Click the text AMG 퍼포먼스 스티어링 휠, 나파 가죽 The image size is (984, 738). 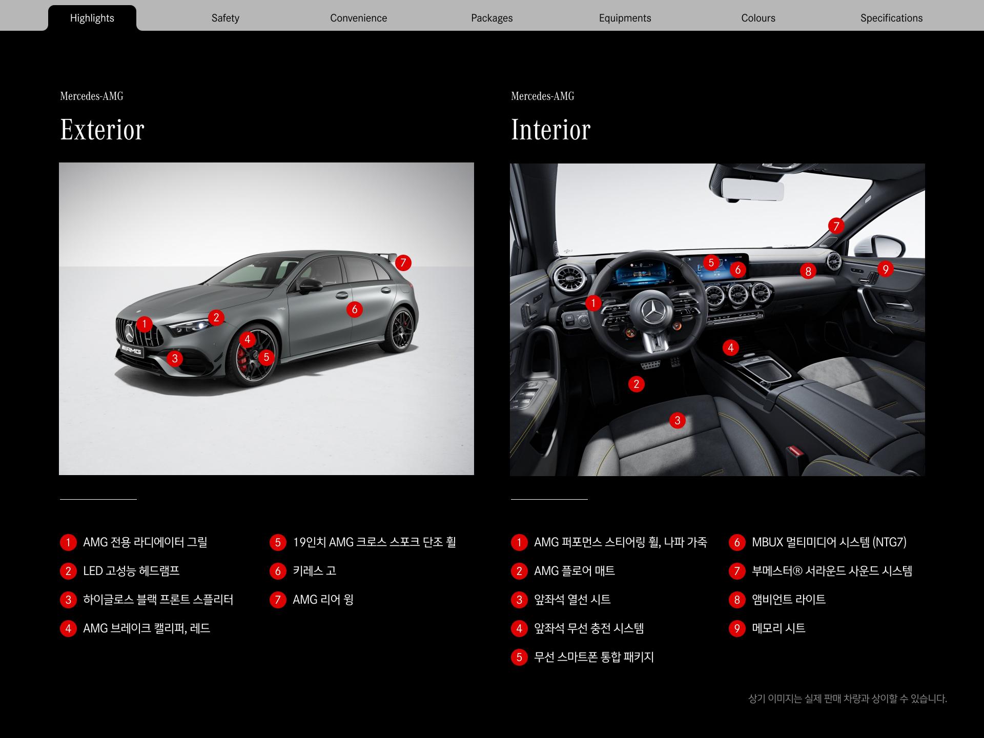click(621, 542)
